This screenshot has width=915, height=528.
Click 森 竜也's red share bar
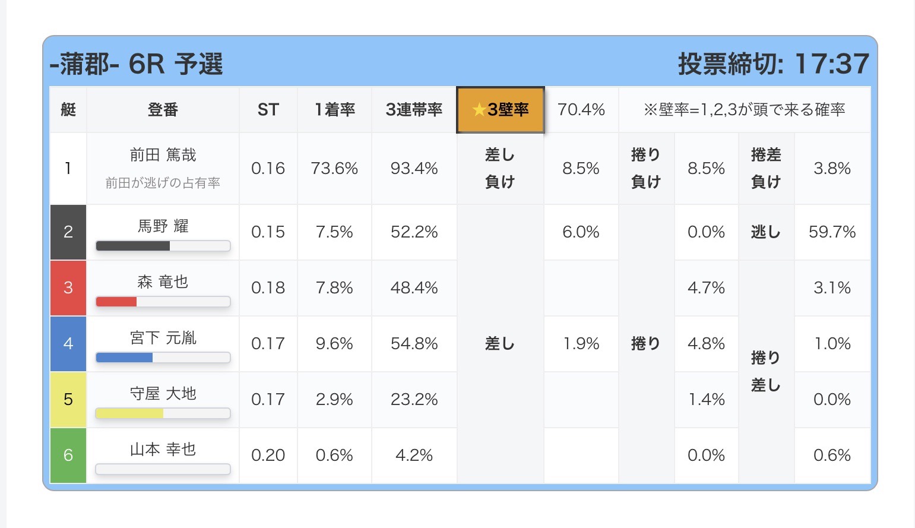(163, 302)
